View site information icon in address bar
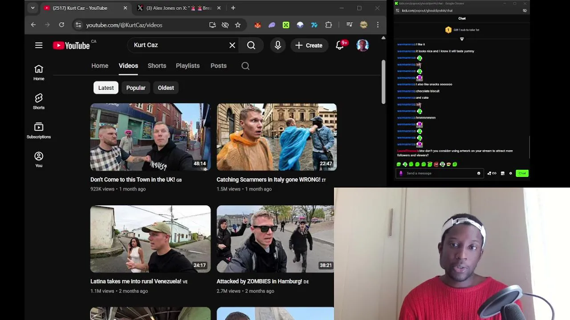 (78, 25)
